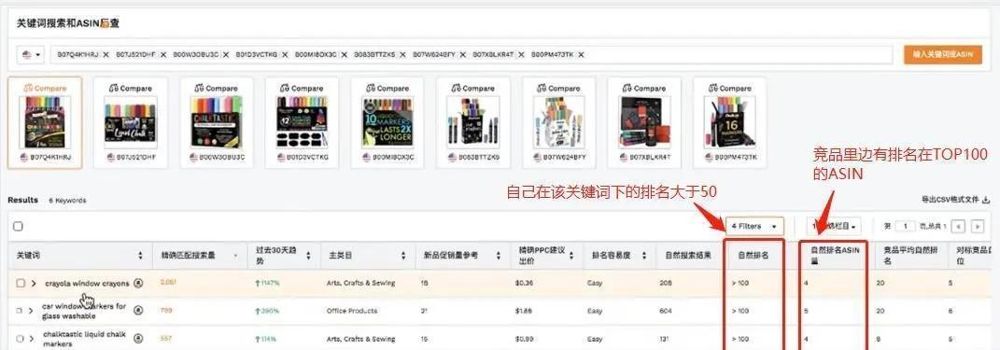
Task: Sort by 过去30天趋势 column
Action: [309, 256]
